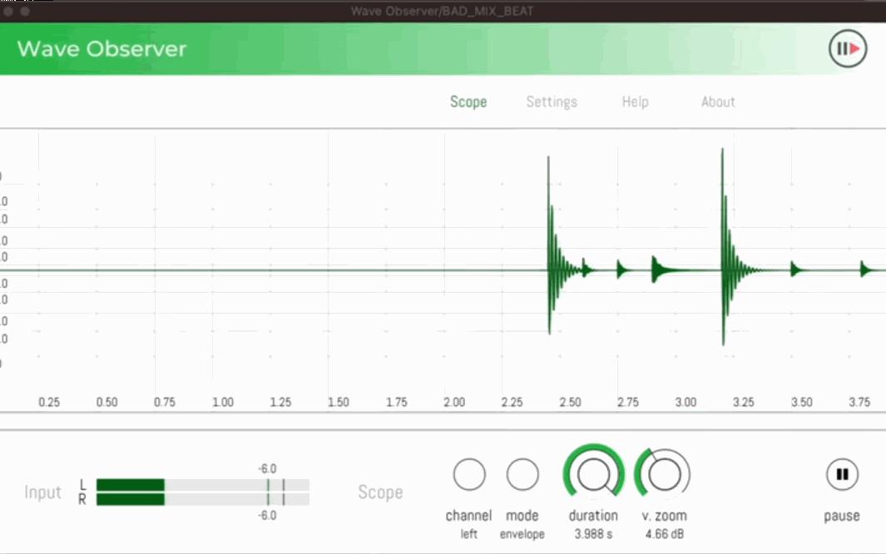The width and height of the screenshot is (886, 554).
Task: Click the 3.75 time axis label
Action: tap(859, 402)
